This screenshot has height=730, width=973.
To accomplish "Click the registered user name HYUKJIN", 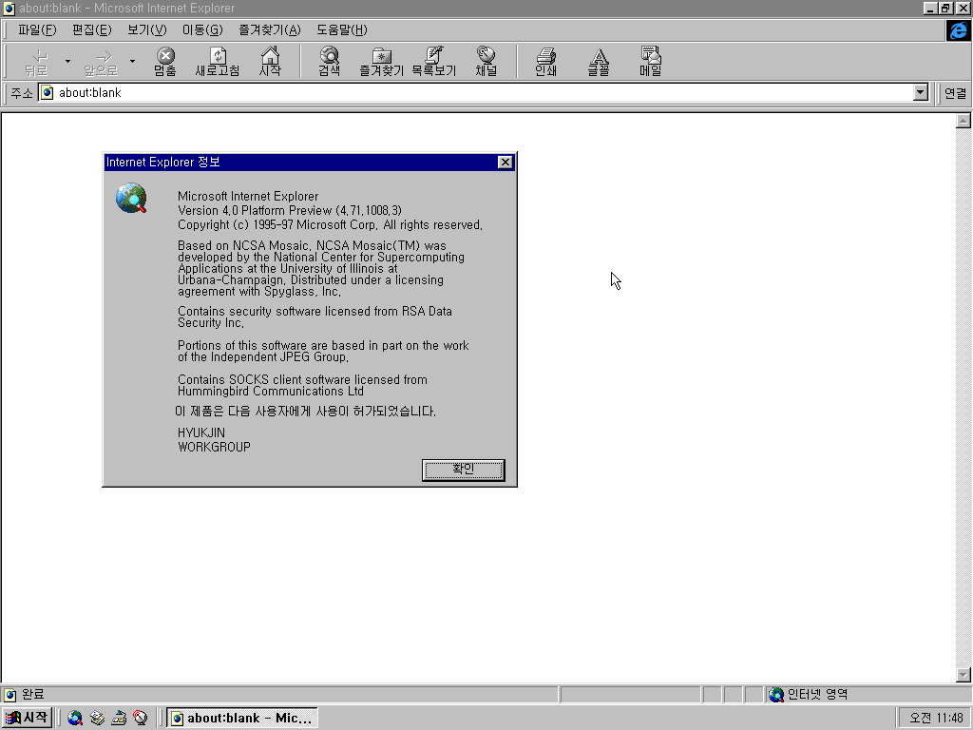I will point(201,432).
